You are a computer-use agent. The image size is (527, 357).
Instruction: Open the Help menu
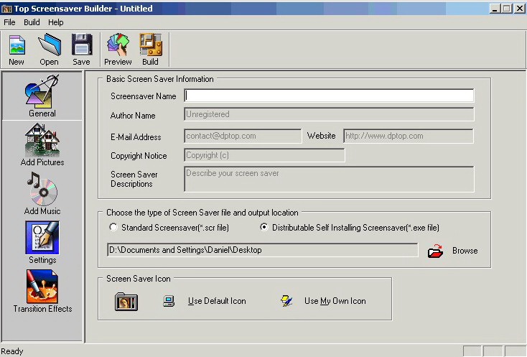click(56, 22)
